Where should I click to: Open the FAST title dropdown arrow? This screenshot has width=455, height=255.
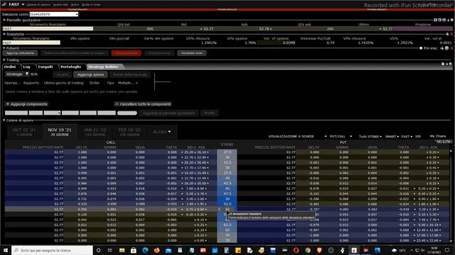(x=23, y=4)
